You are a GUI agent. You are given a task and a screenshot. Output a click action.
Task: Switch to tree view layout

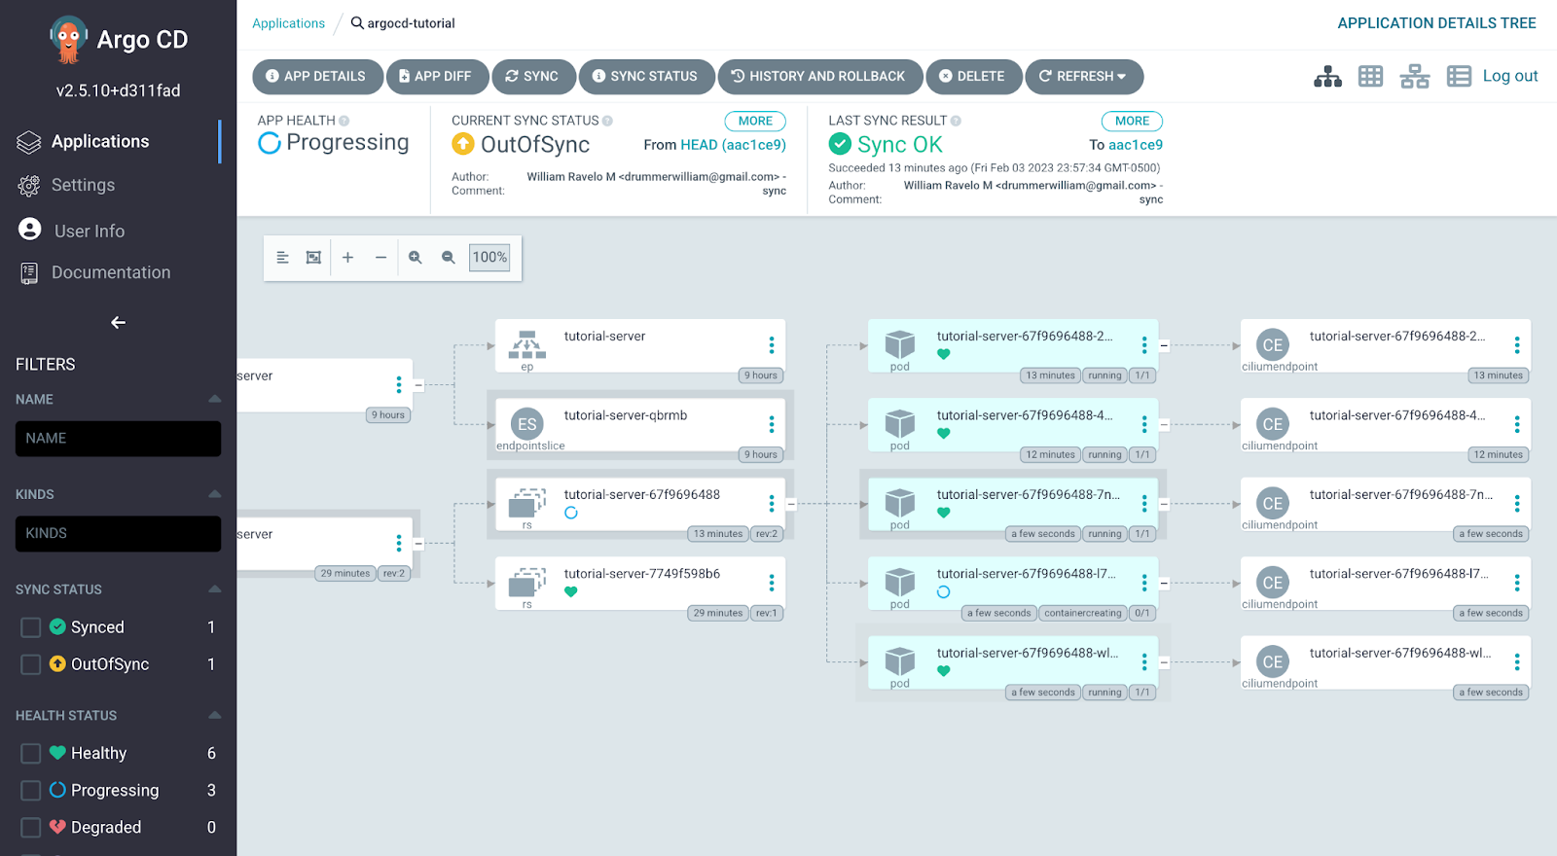pos(1327,77)
